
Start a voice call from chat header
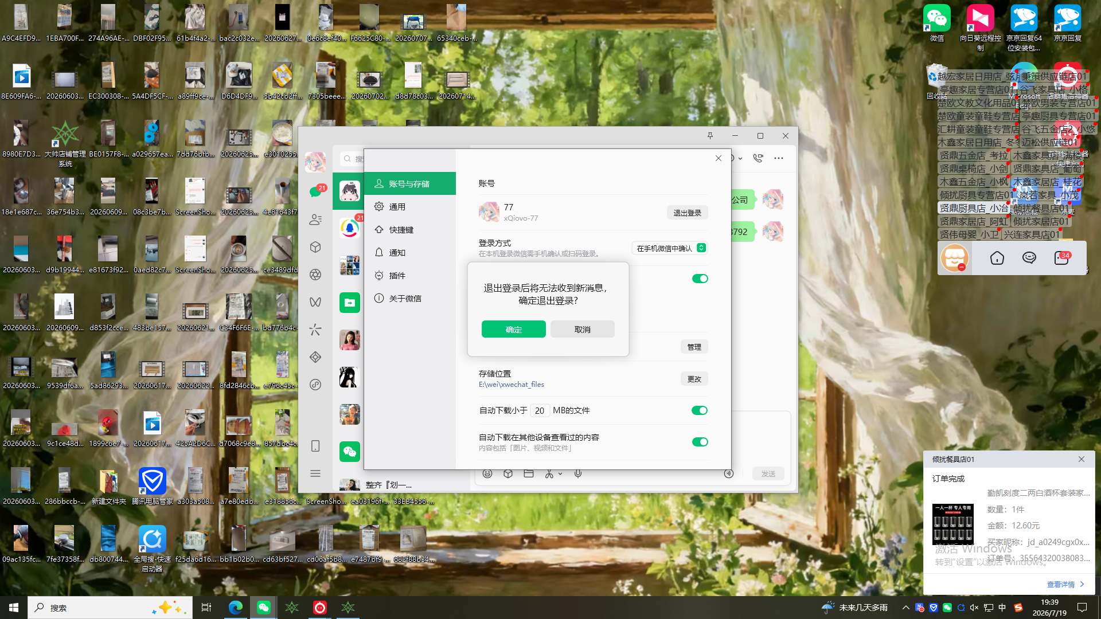(x=758, y=158)
